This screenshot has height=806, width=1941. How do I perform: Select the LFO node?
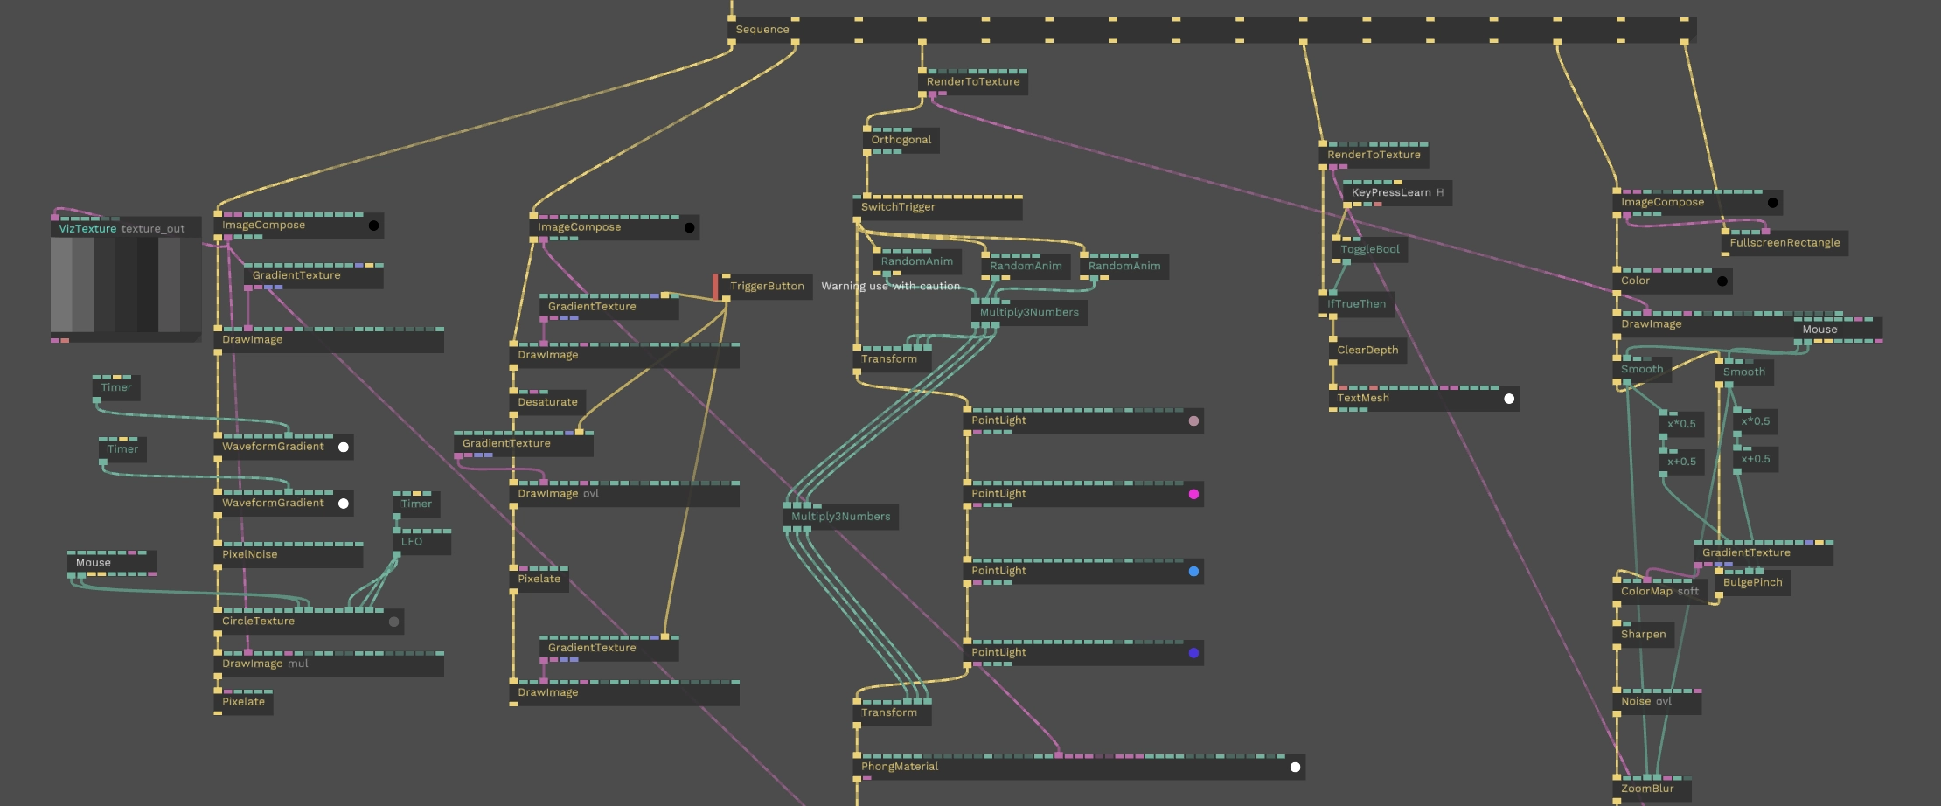(412, 542)
